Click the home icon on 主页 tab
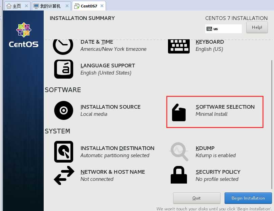Viewport: 274px width, 211px height. coord(9,6)
